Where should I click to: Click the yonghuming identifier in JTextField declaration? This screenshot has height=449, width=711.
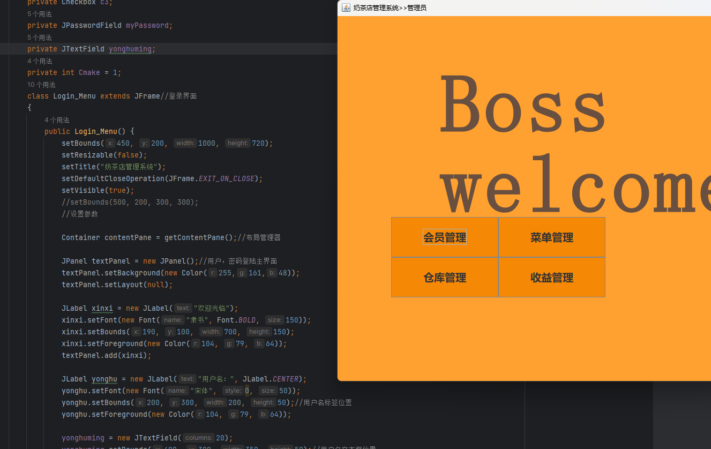coord(130,49)
